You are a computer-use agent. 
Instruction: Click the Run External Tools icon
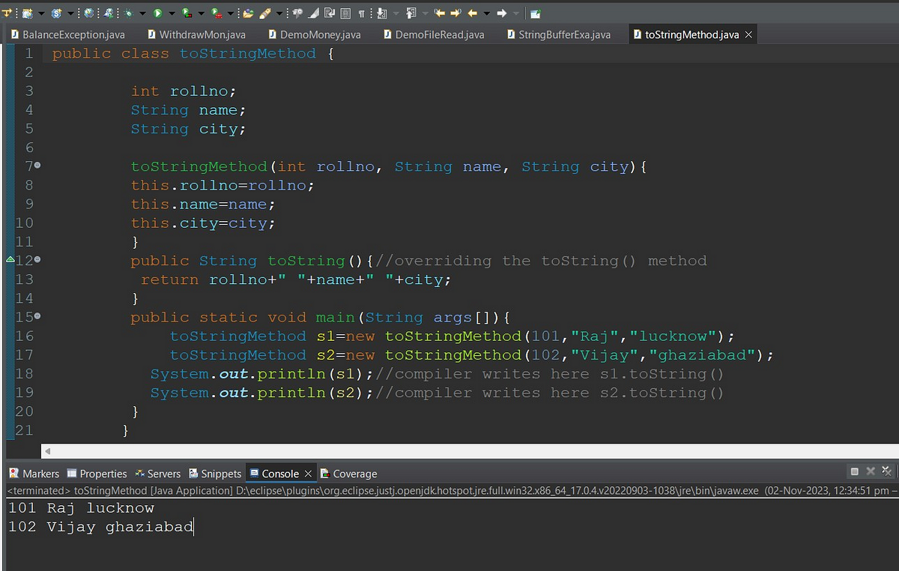pyautogui.click(x=217, y=13)
